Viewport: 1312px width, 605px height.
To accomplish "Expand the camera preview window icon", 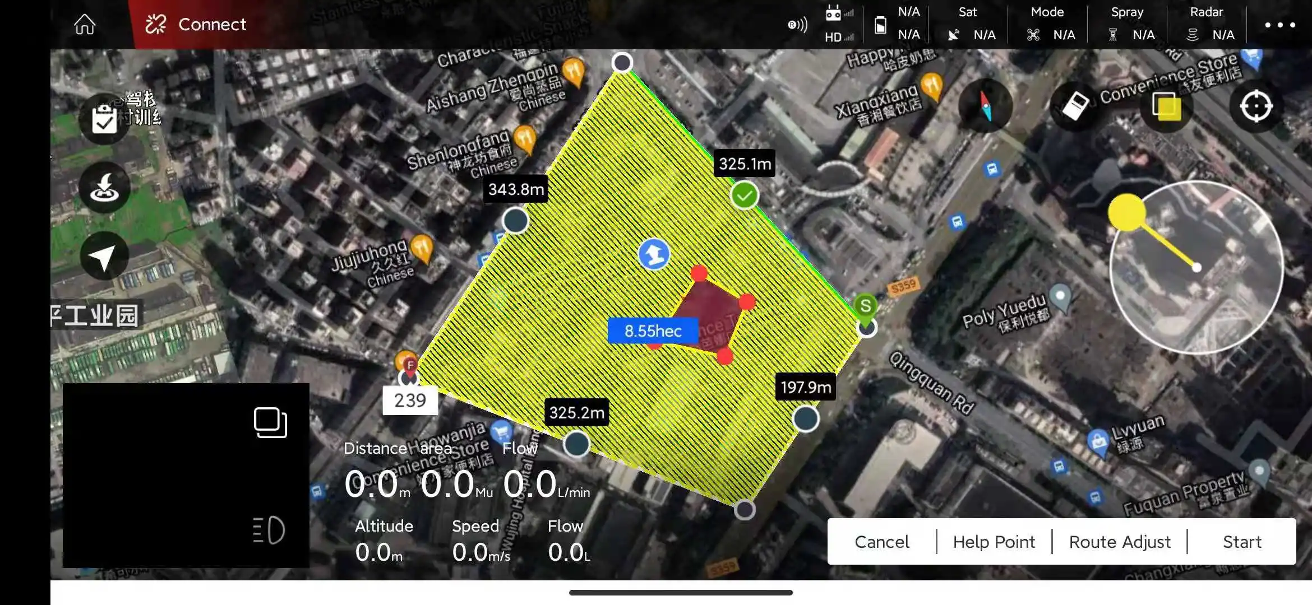I will click(x=270, y=422).
